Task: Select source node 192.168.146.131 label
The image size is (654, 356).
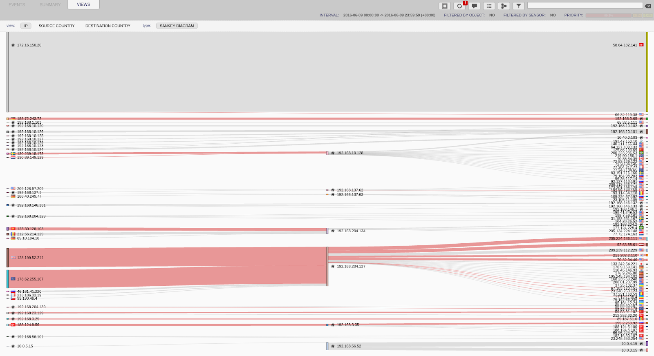Action: [x=31, y=205]
